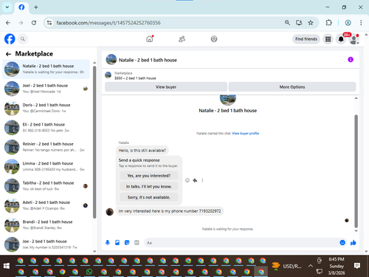The height and width of the screenshot is (277, 369).
Task: Click the address bar URL
Action: 108,23
